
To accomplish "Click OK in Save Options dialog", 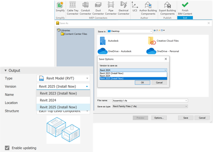I will [x=142, y=83].
